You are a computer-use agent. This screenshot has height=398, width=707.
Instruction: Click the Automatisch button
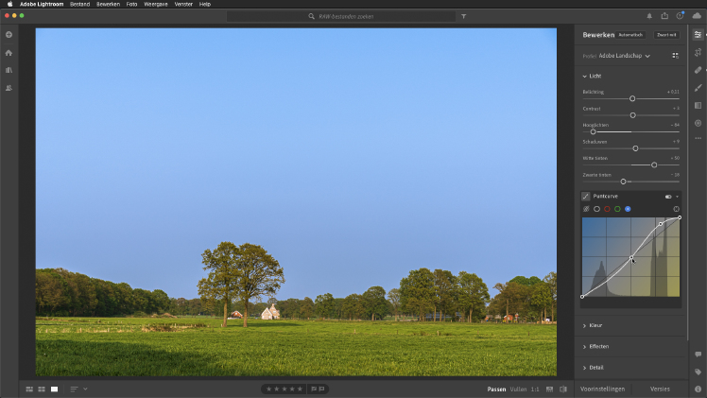click(x=630, y=35)
